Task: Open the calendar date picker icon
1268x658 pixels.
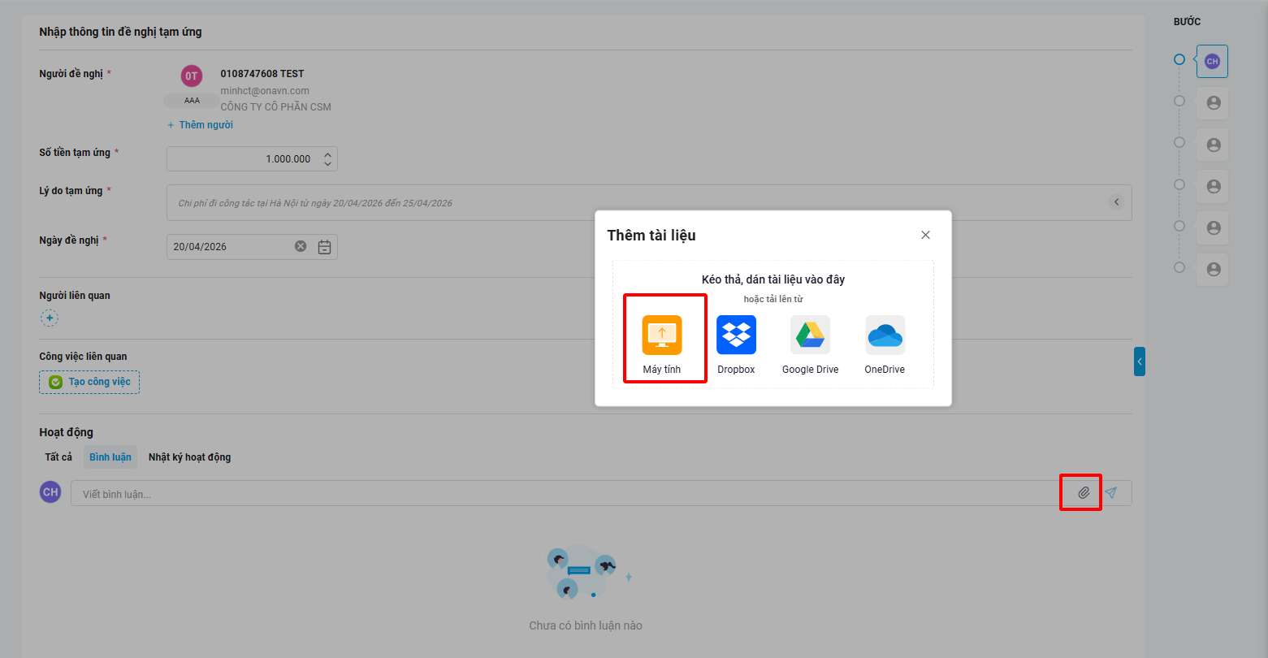Action: (x=324, y=247)
